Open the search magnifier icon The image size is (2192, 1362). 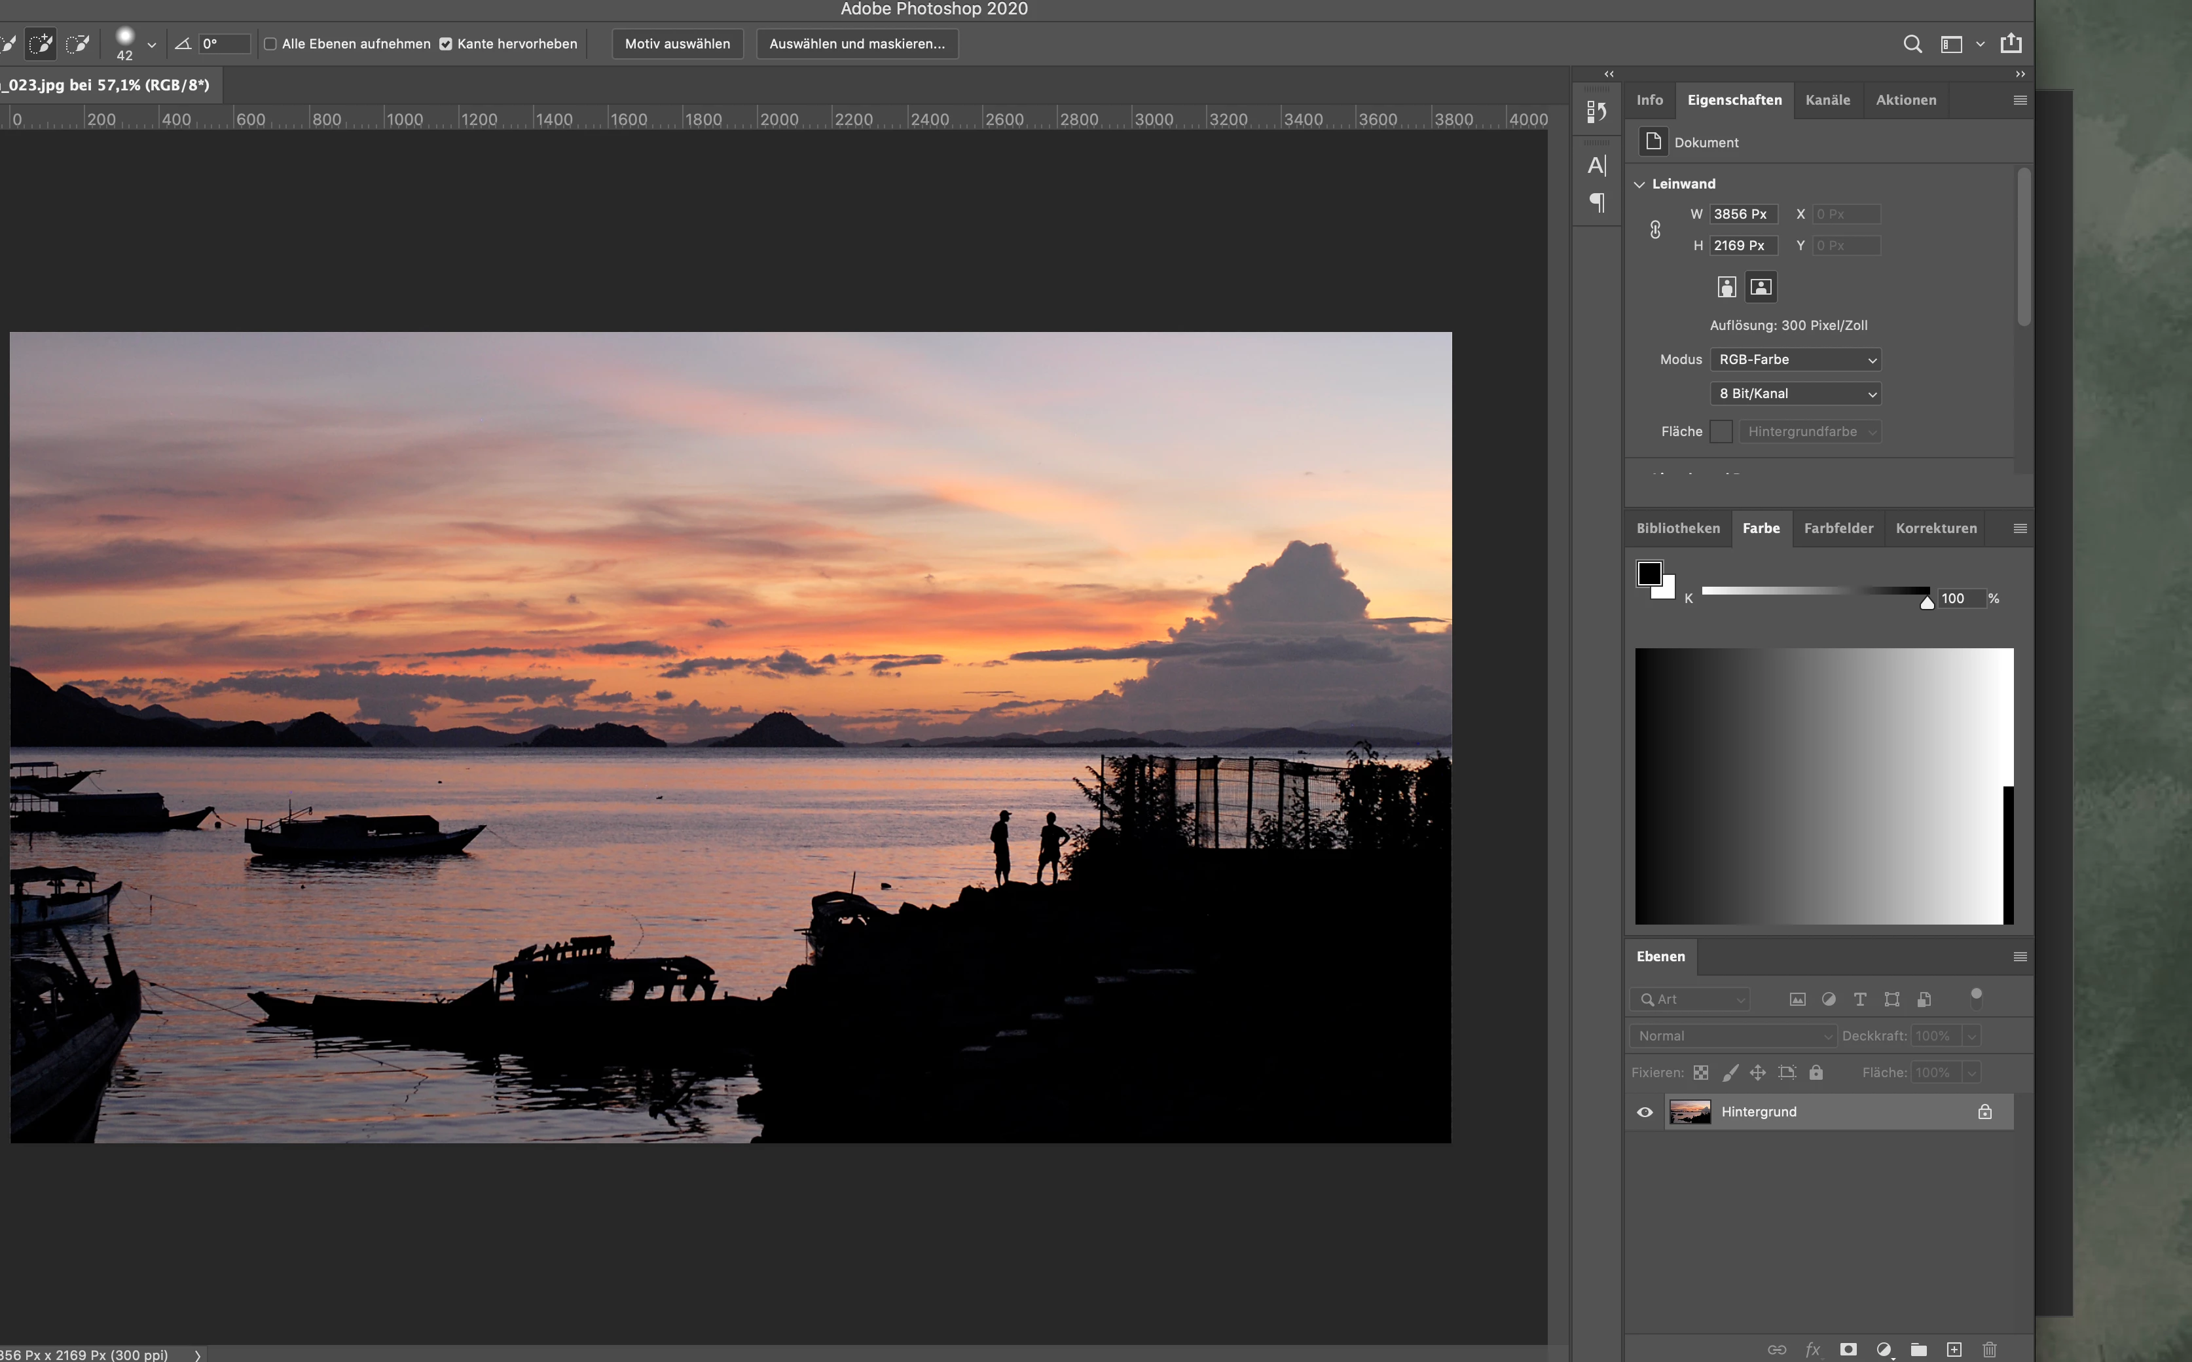[x=1912, y=43]
